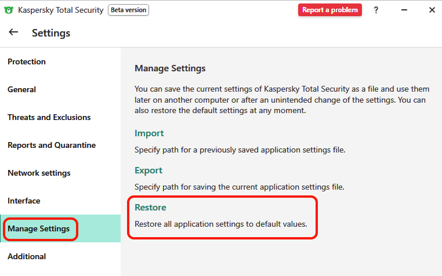Open the Protection settings section

pos(27,61)
